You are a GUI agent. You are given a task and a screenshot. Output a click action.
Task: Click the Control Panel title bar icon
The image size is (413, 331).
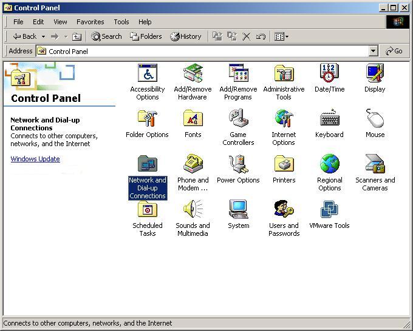[8, 8]
